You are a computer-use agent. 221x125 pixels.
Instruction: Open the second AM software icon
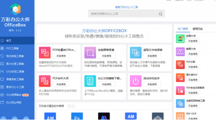(x=131, y=116)
